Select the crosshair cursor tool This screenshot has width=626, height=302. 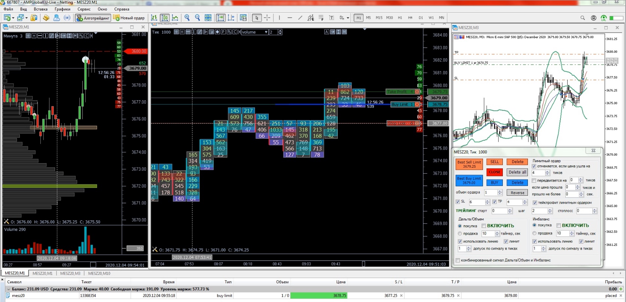(x=267, y=18)
